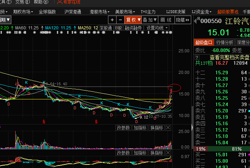The height and width of the screenshot is (168, 250).
Task: Open T+0主力 menu item
Action: (148, 12)
